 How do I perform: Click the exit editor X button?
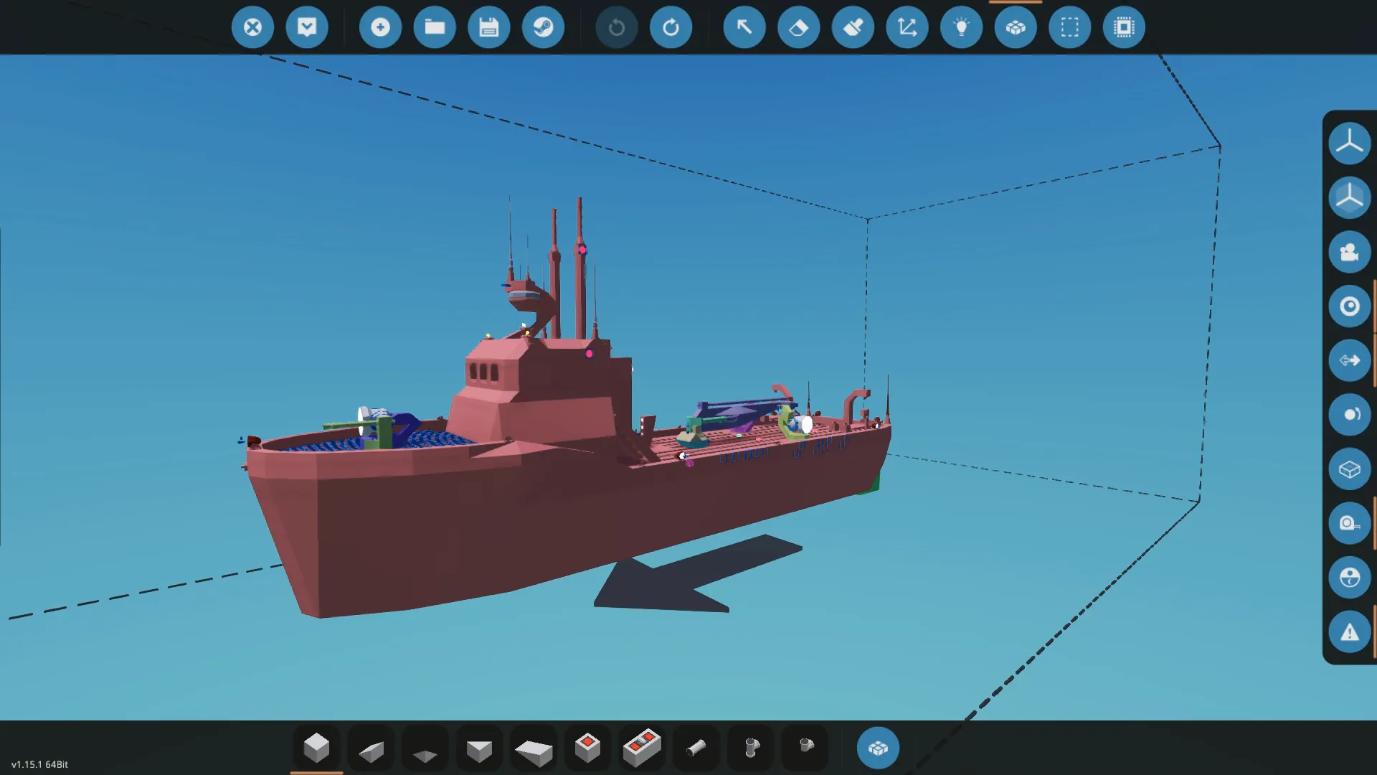[x=252, y=27]
